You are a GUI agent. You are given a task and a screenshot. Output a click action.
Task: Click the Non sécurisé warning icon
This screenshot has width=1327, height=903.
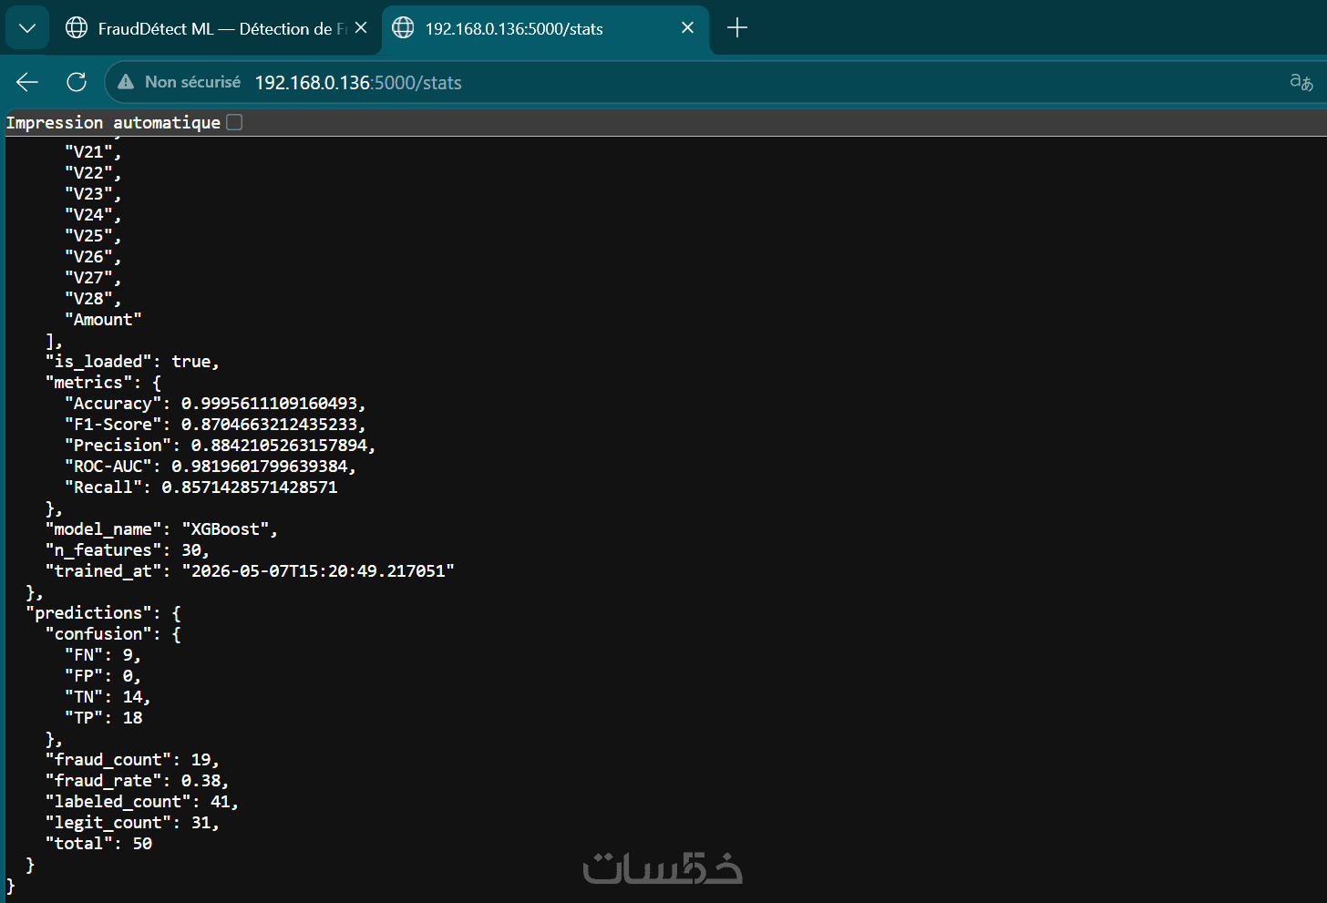[x=126, y=82]
